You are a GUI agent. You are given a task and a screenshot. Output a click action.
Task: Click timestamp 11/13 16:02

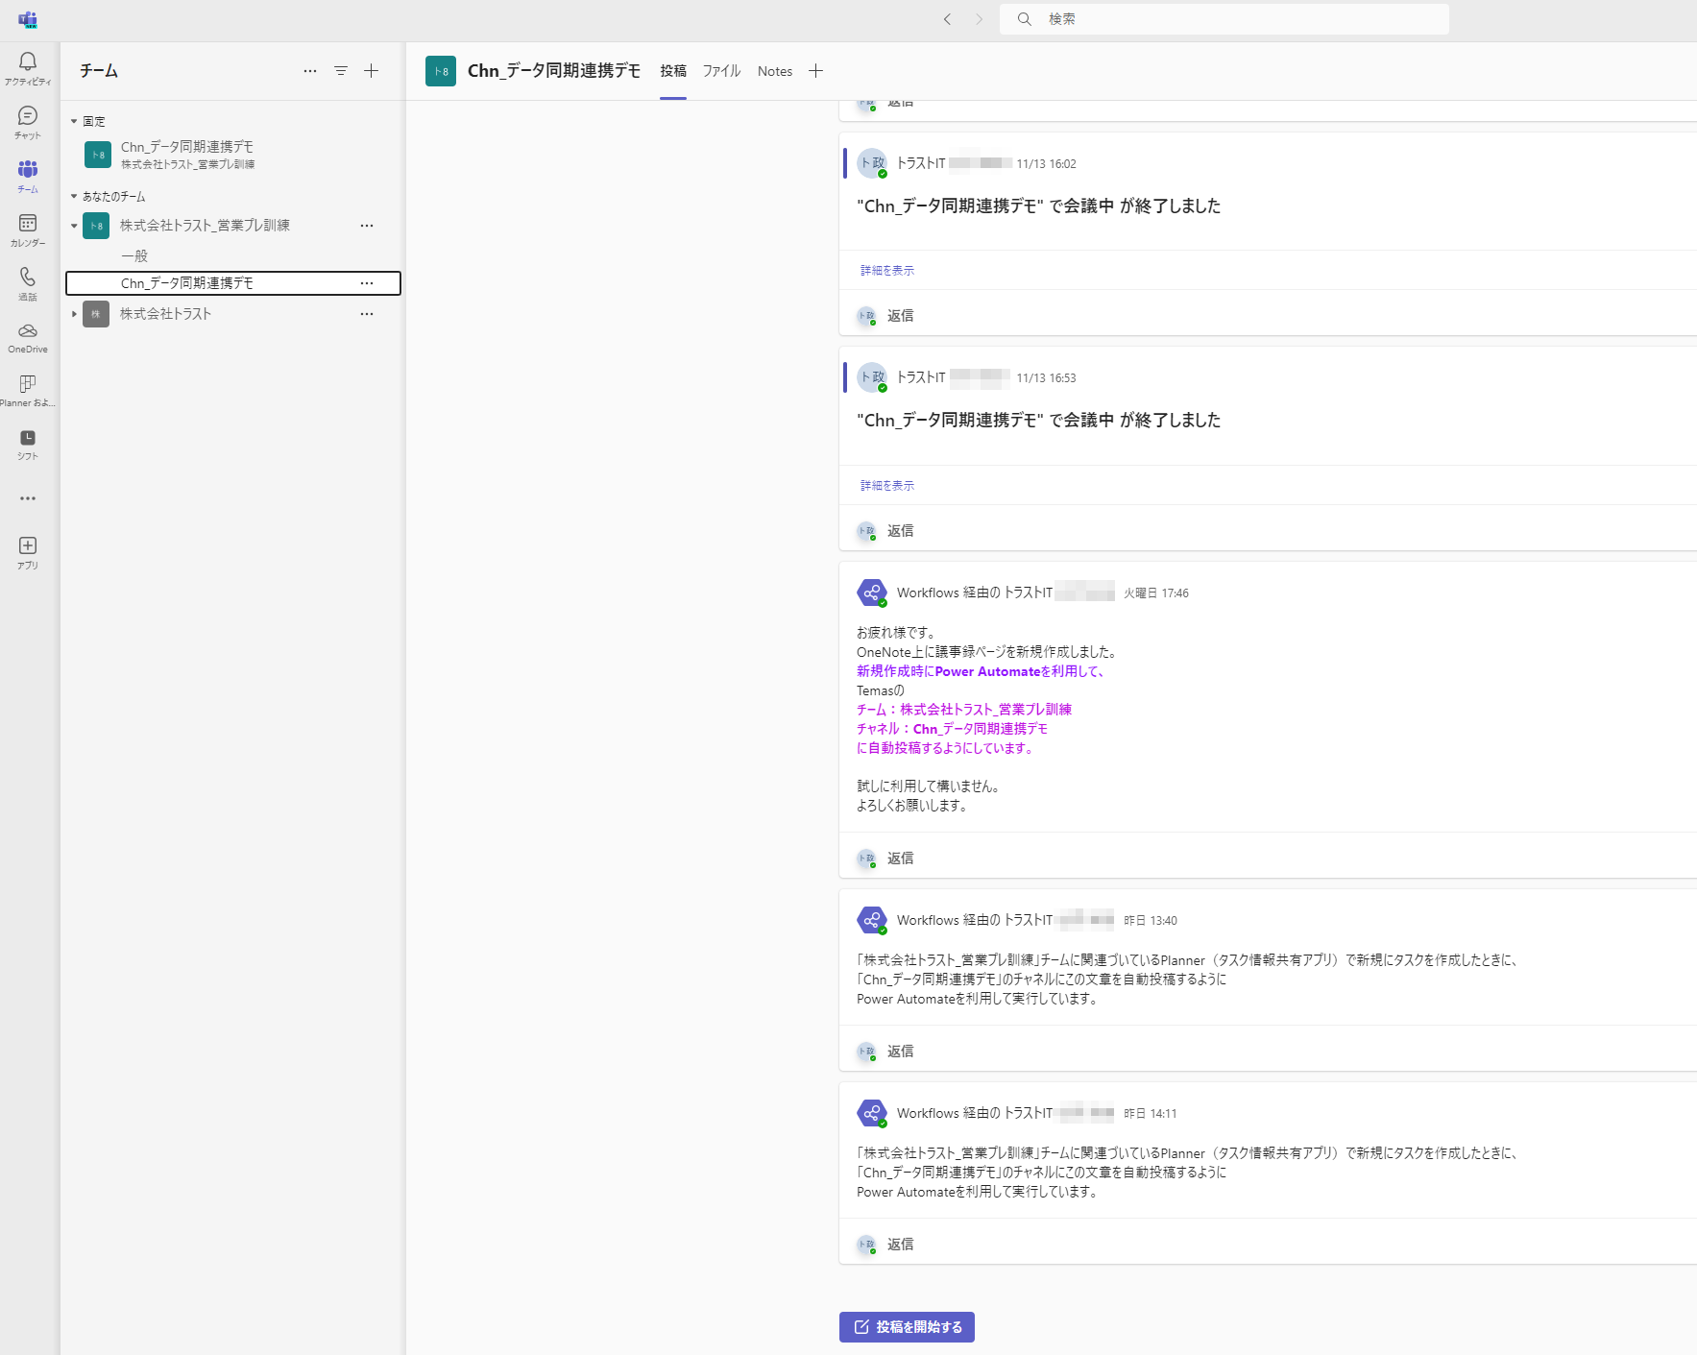[x=1046, y=164]
